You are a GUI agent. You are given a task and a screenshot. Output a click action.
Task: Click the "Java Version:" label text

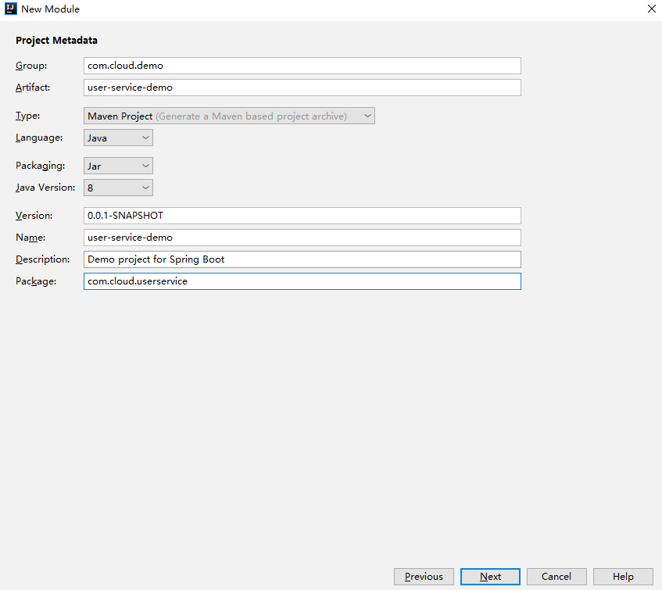pos(45,188)
